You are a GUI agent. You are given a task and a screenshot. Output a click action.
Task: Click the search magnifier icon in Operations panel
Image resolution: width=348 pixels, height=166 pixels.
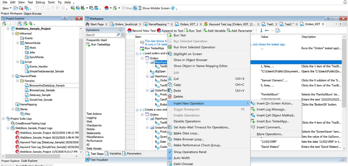point(118,35)
